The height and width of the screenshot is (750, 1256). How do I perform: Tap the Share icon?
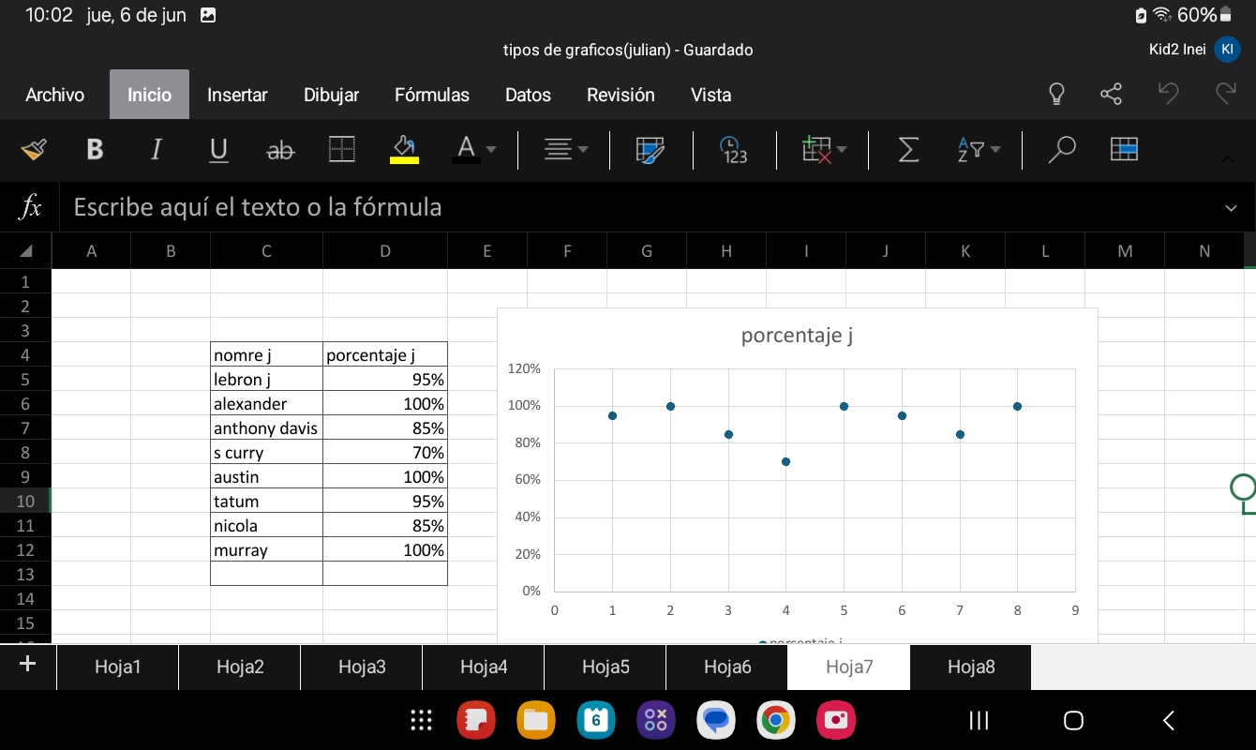click(x=1111, y=94)
